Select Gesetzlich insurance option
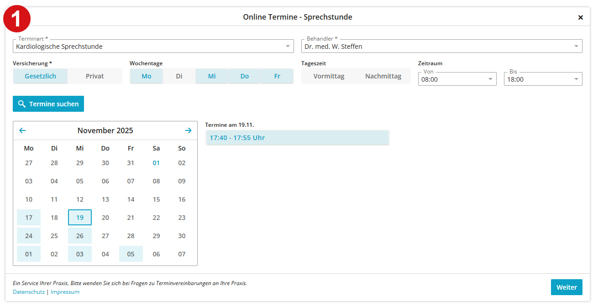This screenshot has height=307, width=598. coord(40,76)
